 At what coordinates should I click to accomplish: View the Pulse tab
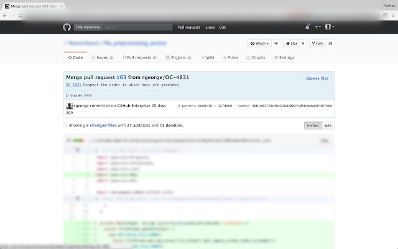(x=231, y=57)
